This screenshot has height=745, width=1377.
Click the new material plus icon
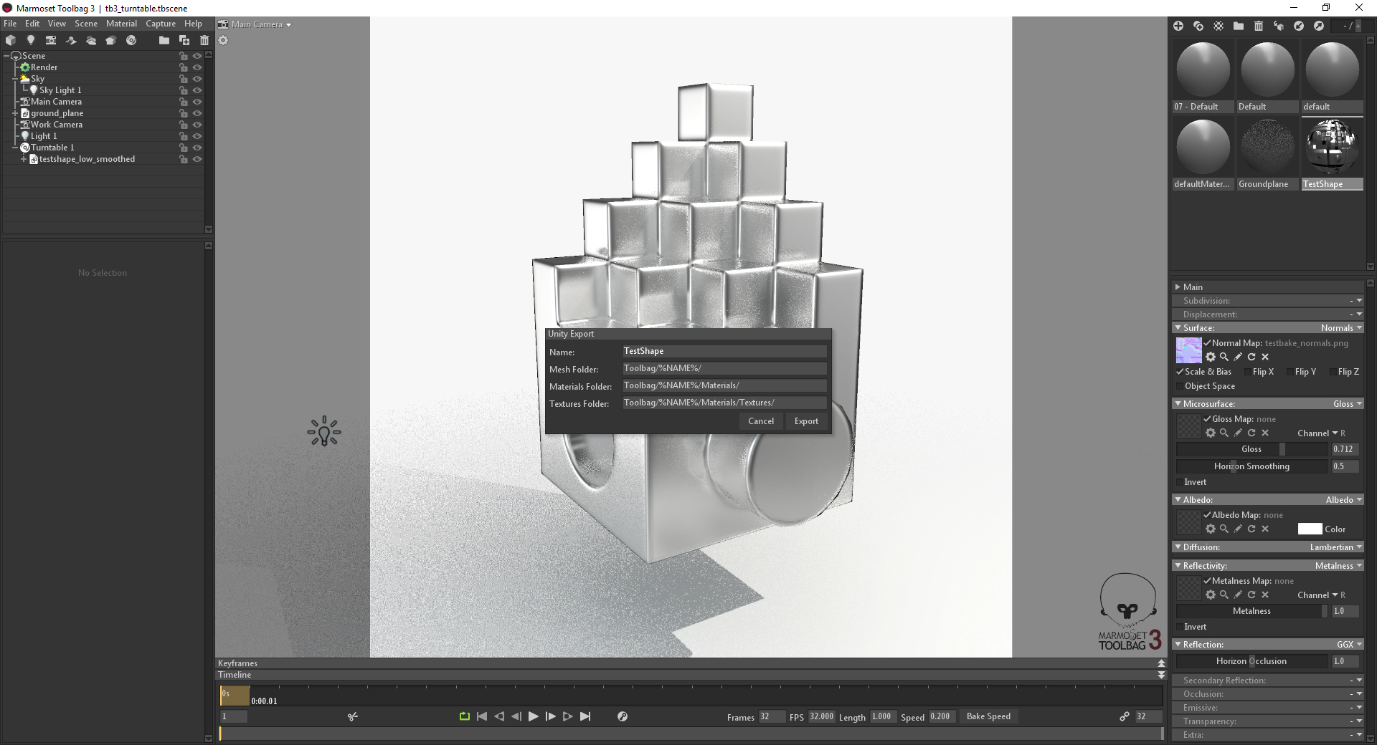point(1178,26)
